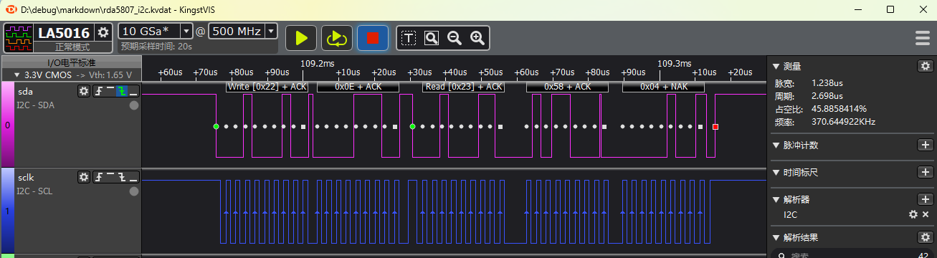This screenshot has height=258, width=937.
Task: Open measurement section settings gear
Action: [925, 66]
